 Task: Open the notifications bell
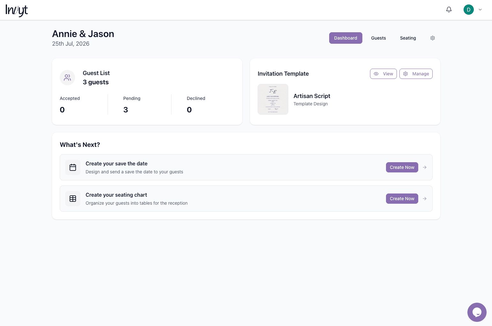point(449,10)
